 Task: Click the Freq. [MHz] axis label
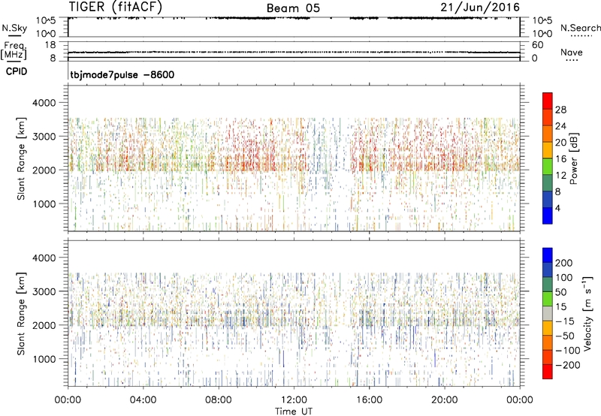click(x=14, y=51)
